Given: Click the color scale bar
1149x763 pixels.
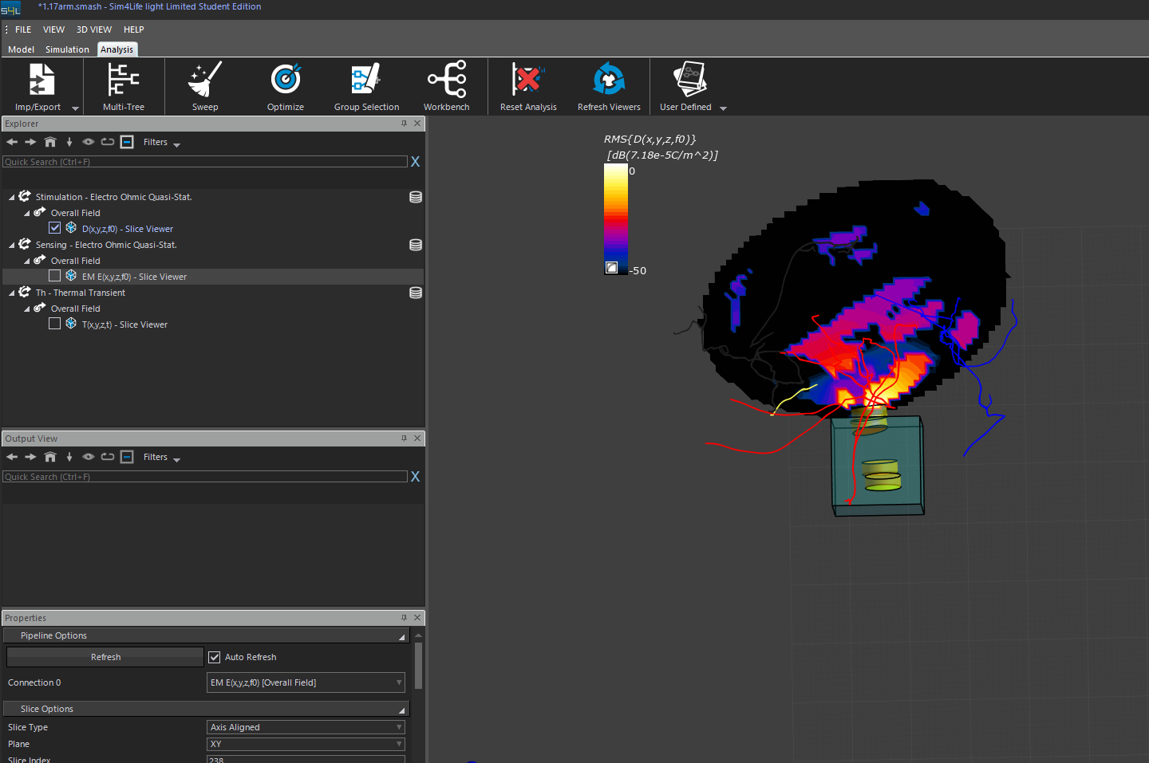Looking at the screenshot, I should (x=616, y=219).
